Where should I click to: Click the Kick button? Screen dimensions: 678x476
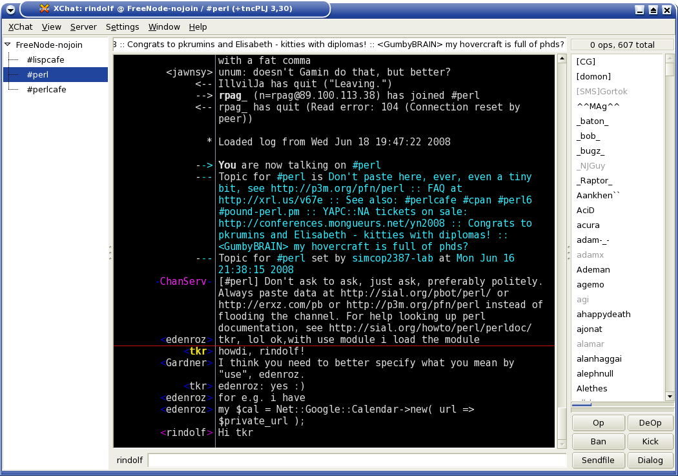point(650,441)
